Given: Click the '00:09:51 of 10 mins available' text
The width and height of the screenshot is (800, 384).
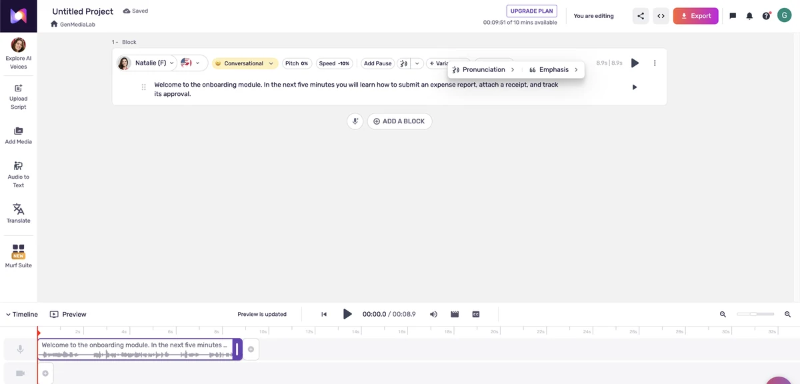Looking at the screenshot, I should point(520,23).
